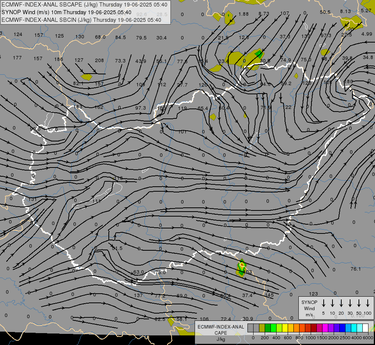The height and width of the screenshot is (345, 375).
Task: Select the ECMWF-INDEX-ANAL SBCAPE title line
Action: (84, 5)
